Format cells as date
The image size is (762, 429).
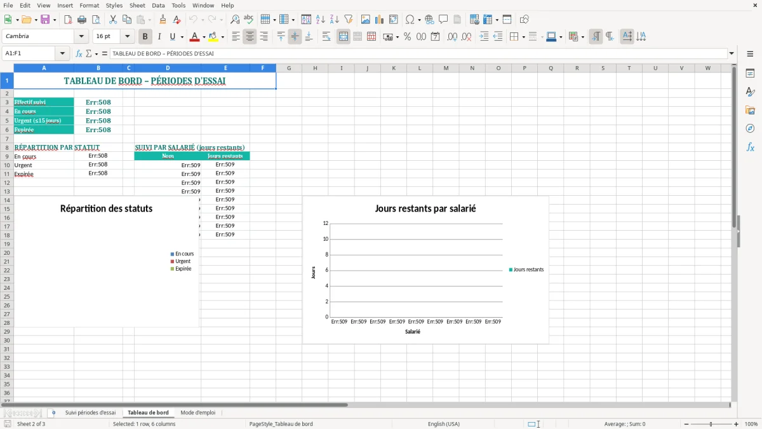(x=435, y=37)
